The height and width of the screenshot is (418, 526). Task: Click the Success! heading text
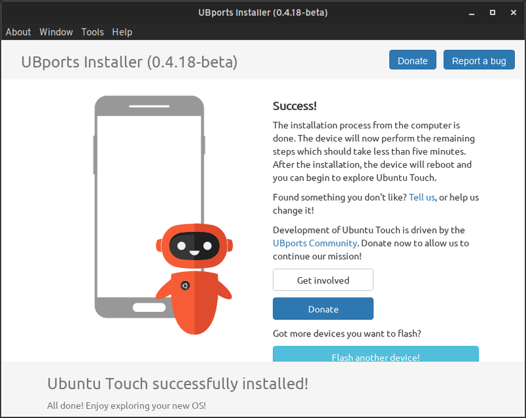[x=295, y=106]
